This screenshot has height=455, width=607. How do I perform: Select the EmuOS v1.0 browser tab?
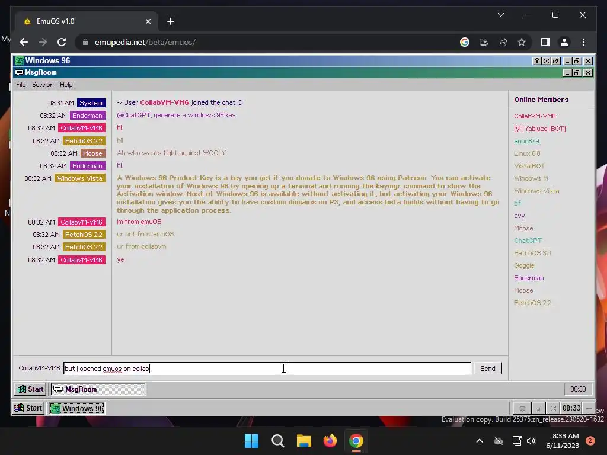[87, 21]
